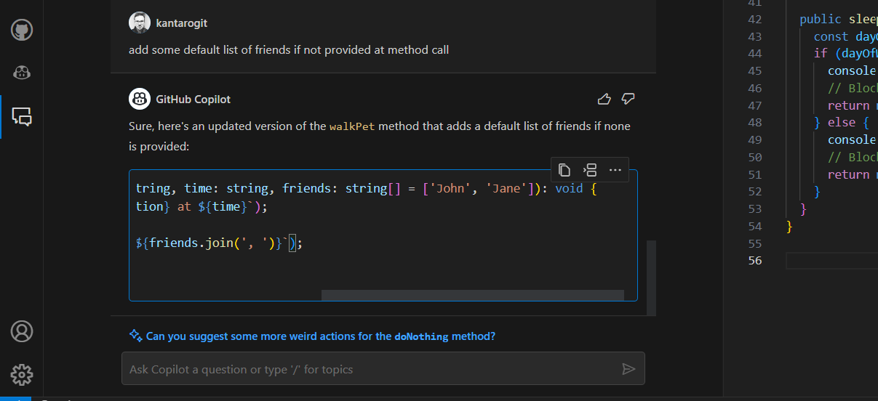Mark the Copilot response as unhelpful (thumbs down)
Screen dimensions: 878x401
click(x=628, y=99)
